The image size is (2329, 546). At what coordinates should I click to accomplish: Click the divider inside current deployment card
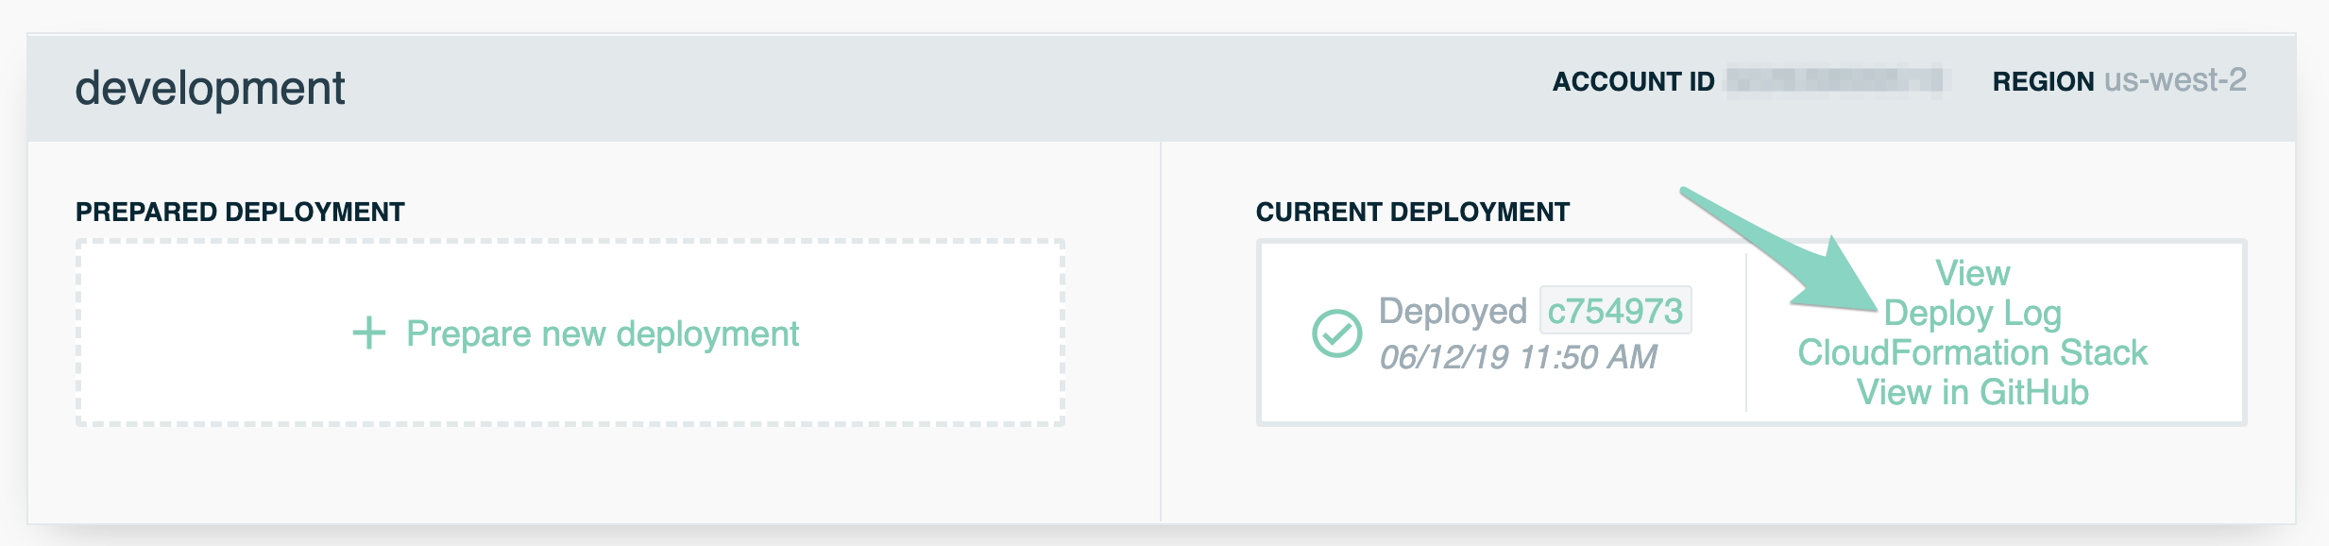tap(1746, 333)
